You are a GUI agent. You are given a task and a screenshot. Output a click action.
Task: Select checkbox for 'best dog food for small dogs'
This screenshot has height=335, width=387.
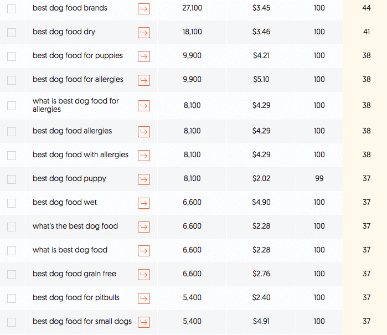[x=12, y=322]
